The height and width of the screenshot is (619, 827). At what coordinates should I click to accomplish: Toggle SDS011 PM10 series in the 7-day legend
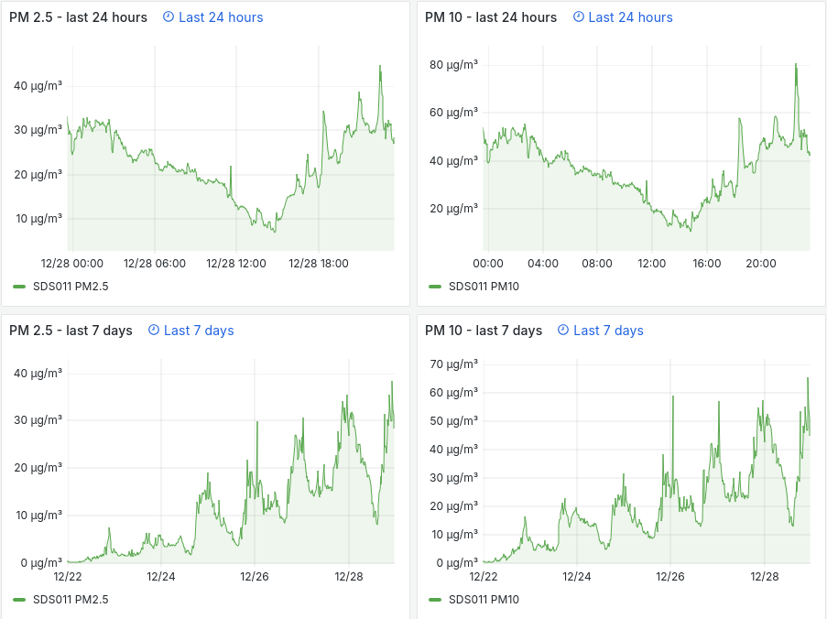point(484,600)
